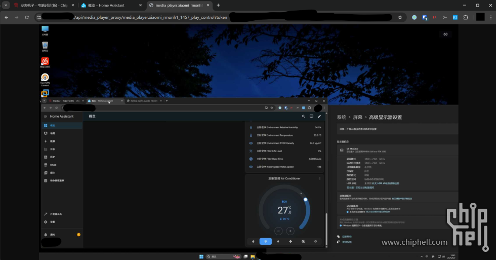Viewport: 496px width, 260px height.
Task: Reload the outer browser page
Action: tap(27, 17)
